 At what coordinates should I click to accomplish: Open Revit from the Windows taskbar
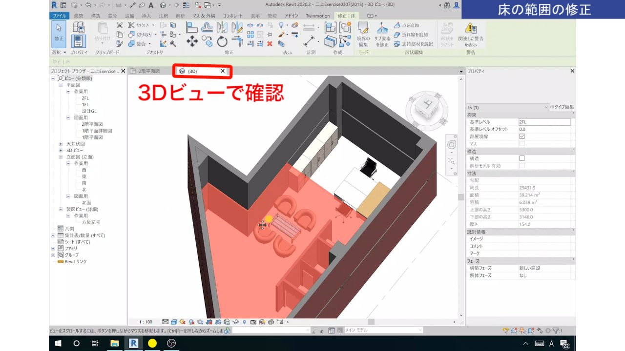[x=133, y=343]
